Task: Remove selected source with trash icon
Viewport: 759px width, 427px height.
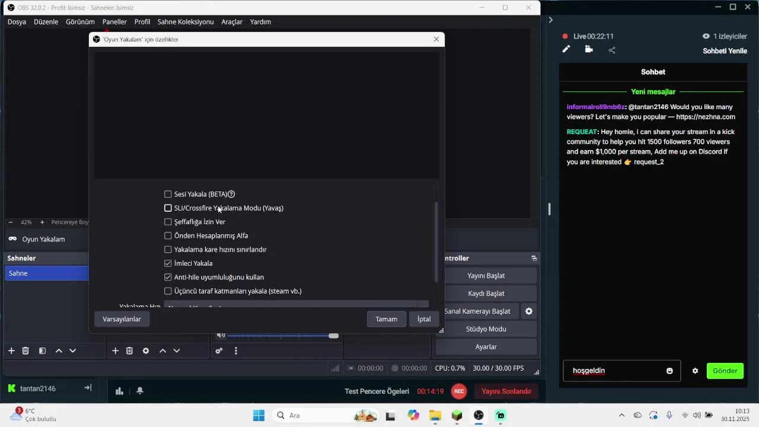Action: 129,350
